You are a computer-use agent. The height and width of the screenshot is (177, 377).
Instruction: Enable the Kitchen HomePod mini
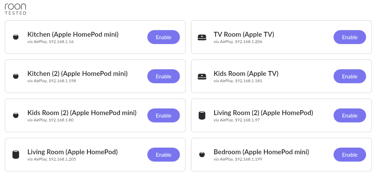pos(163,37)
